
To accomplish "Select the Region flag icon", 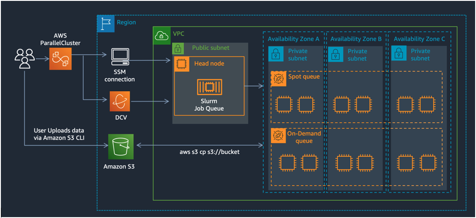I will click(x=106, y=24).
